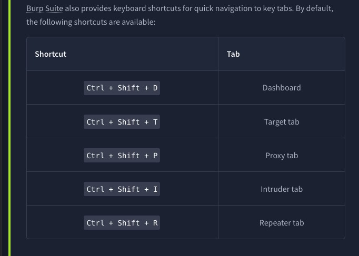The width and height of the screenshot is (359, 256).
Task: Click the Repeater tab table cell
Action: click(x=282, y=223)
